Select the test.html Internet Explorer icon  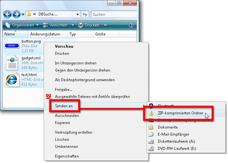coord(12,79)
